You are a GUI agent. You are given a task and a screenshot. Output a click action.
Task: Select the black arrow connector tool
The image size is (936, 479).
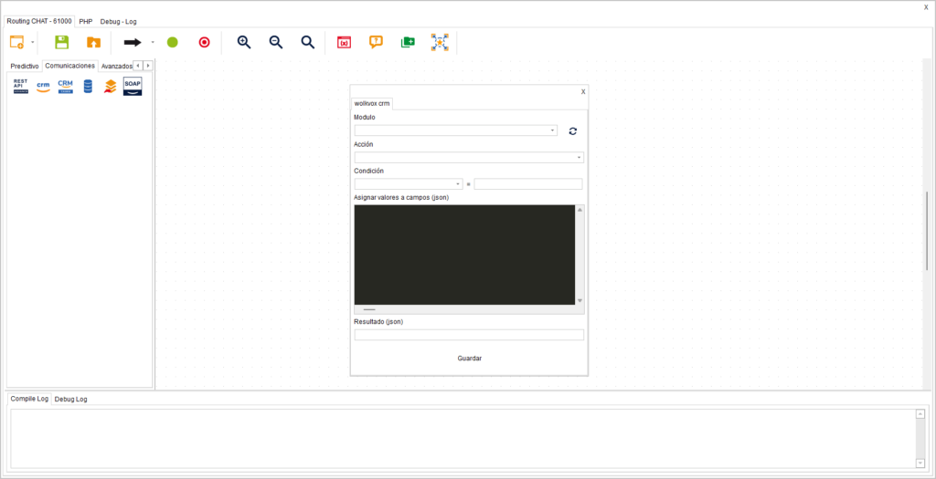(x=133, y=42)
